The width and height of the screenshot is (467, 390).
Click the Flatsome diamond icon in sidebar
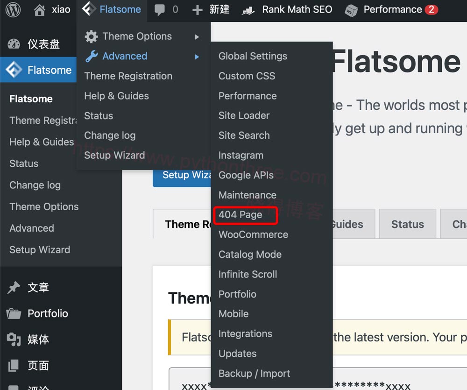pos(14,70)
